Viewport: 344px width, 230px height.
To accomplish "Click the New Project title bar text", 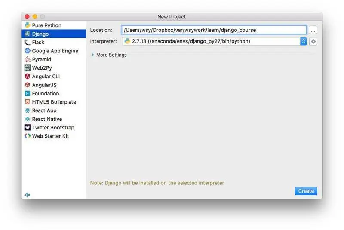I will [172, 17].
